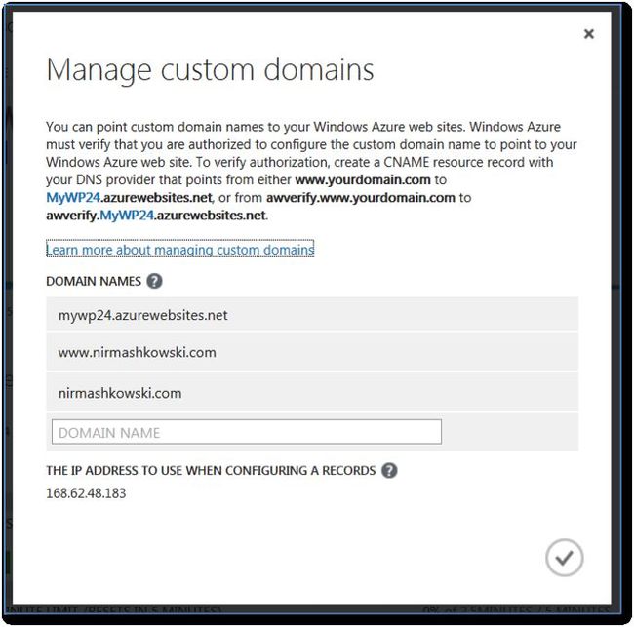Viewport: 634px width, 627px height.
Task: Click bold awverify.www.yourdomain.com text
Action: (361, 198)
